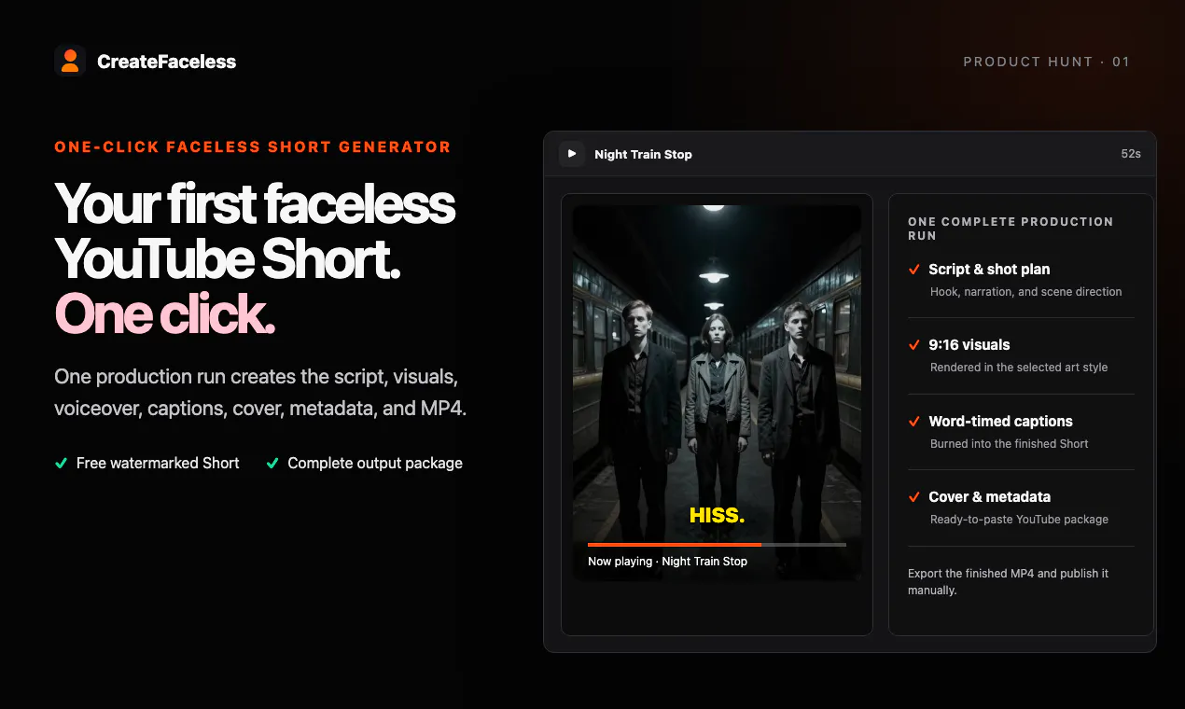Click Export the finished MP4 note
Screen dimensions: 1185x709
click(1008, 582)
